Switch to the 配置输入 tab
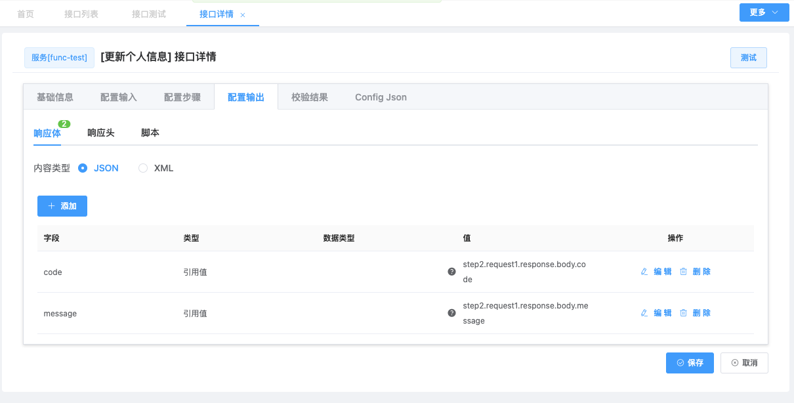 tap(119, 97)
